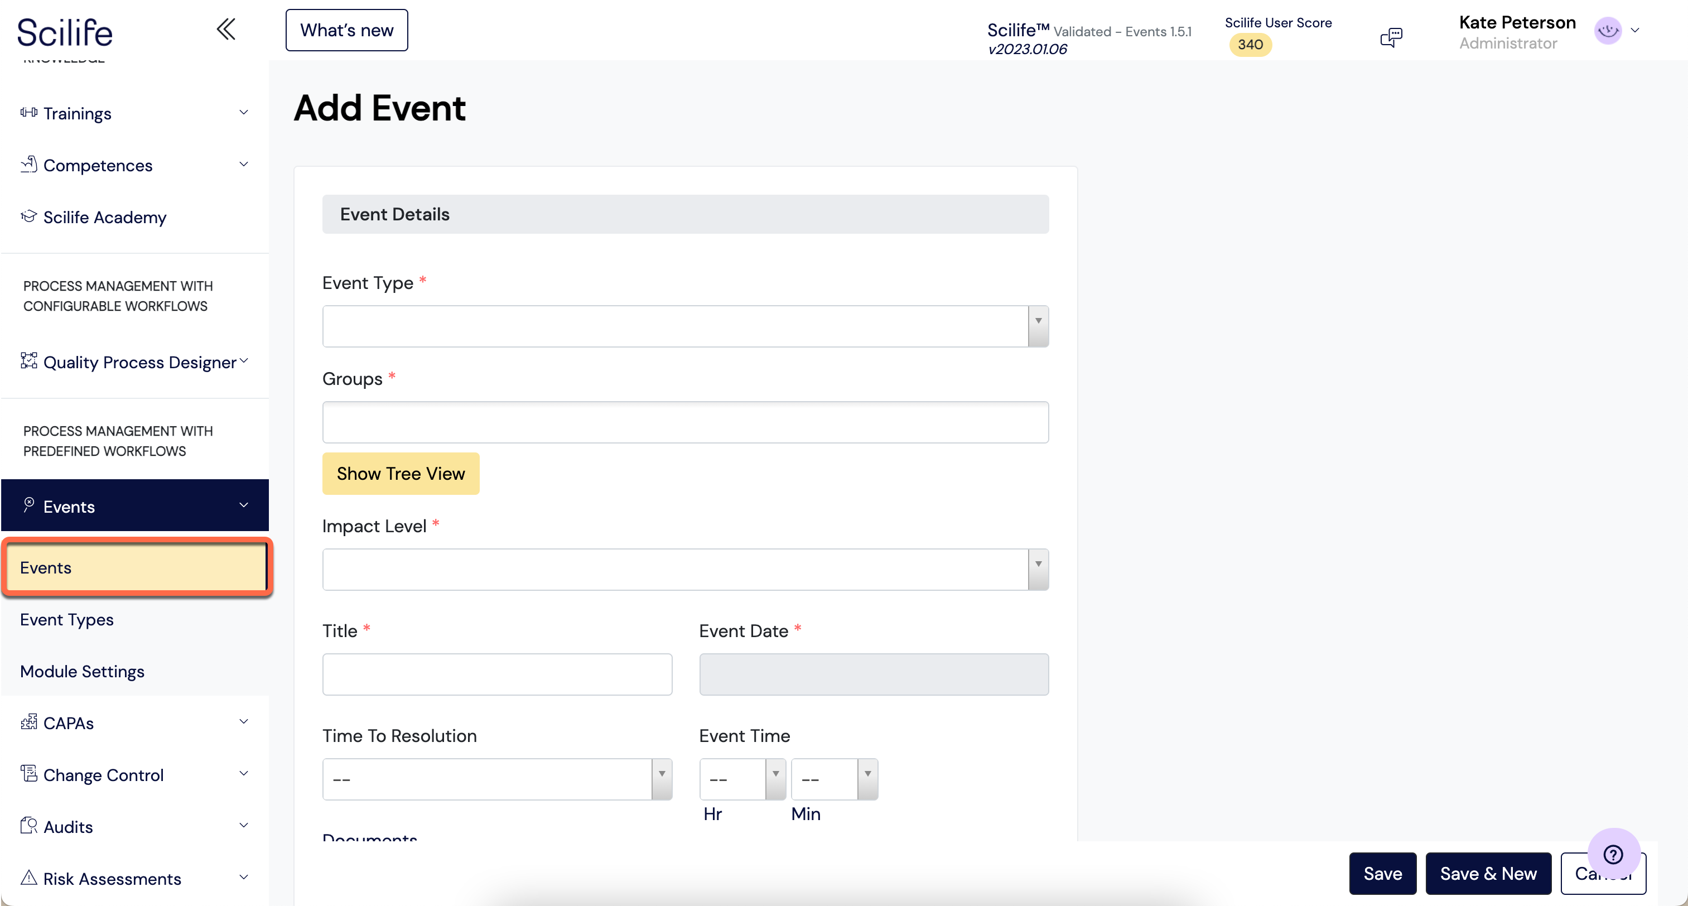Collapse the Events section chevron
Image resolution: width=1688 pixels, height=906 pixels.
(x=244, y=505)
